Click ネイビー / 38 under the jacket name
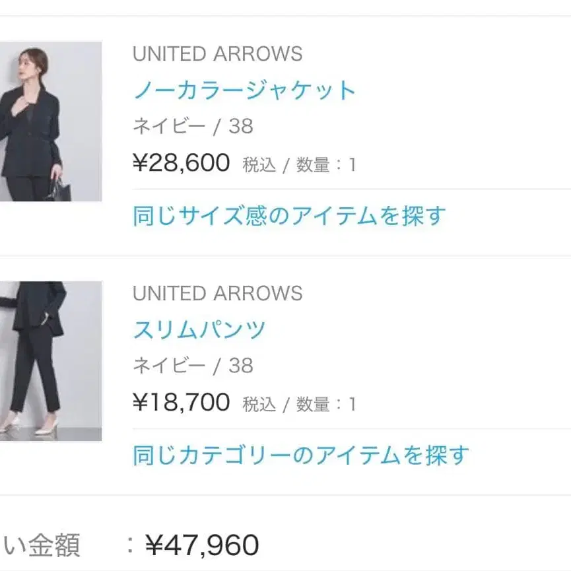 point(193,126)
